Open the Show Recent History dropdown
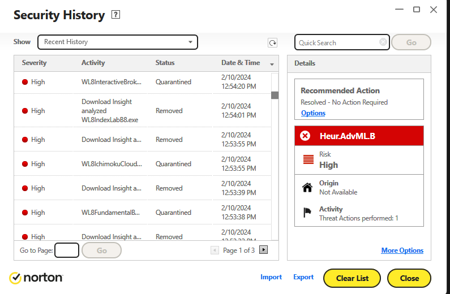 (x=118, y=42)
